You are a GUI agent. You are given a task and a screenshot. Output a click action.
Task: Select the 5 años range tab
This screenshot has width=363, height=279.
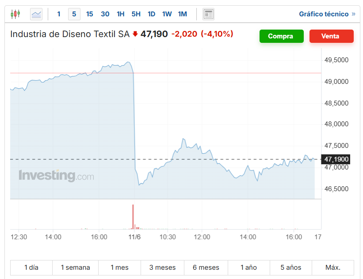(x=291, y=268)
